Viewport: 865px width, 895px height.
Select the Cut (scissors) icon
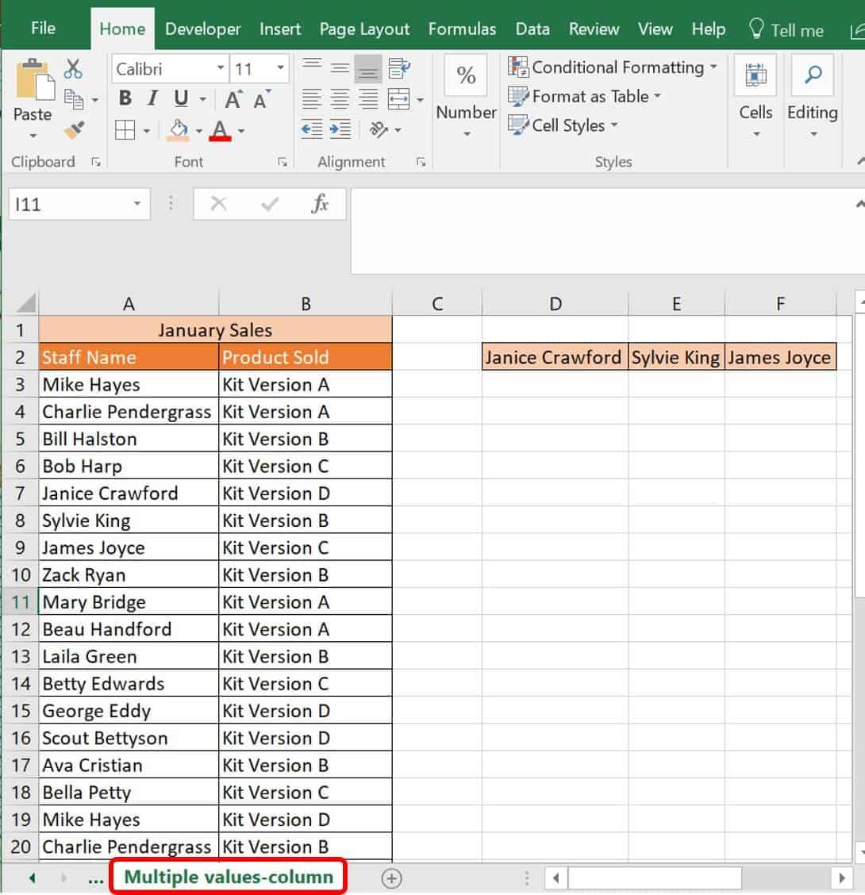click(x=73, y=70)
